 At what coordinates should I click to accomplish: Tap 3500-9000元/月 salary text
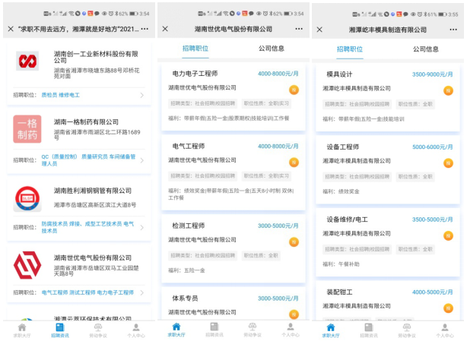[x=433, y=74]
